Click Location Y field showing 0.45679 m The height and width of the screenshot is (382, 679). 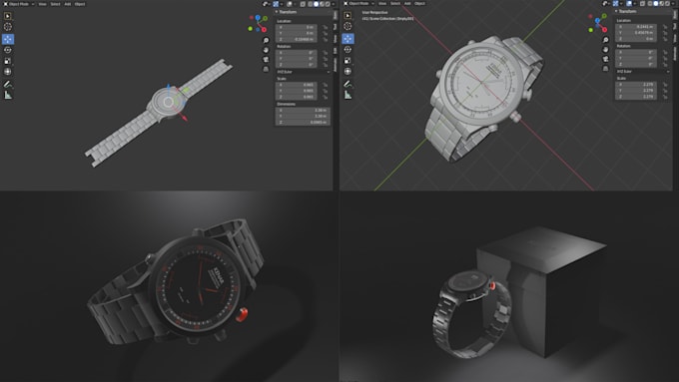pos(636,33)
